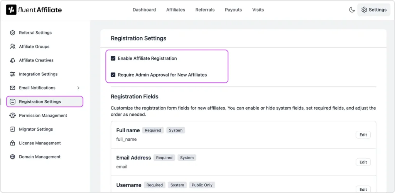Uncheck Enable Affiliate Registration checkbox
The width and height of the screenshot is (395, 193).
(113, 58)
